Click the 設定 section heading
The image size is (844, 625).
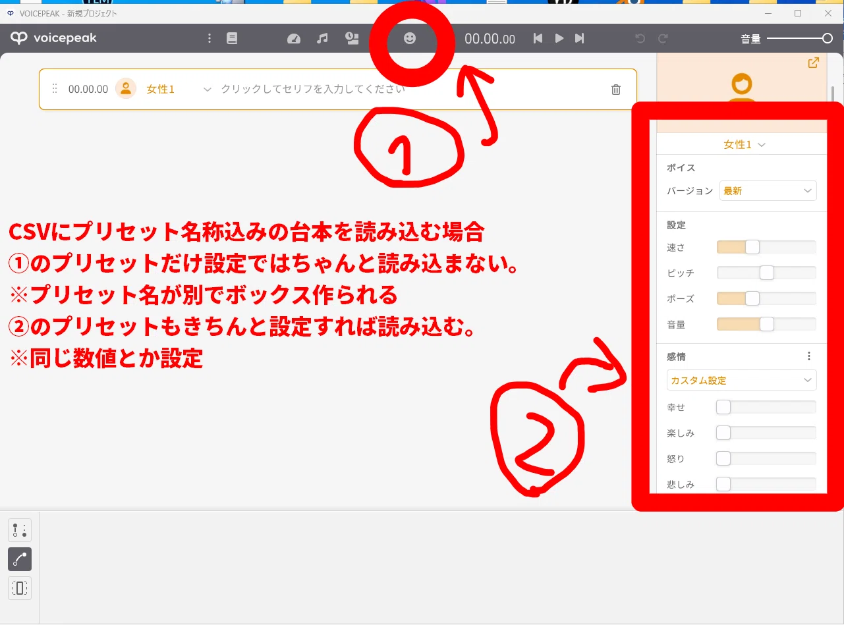tap(677, 225)
